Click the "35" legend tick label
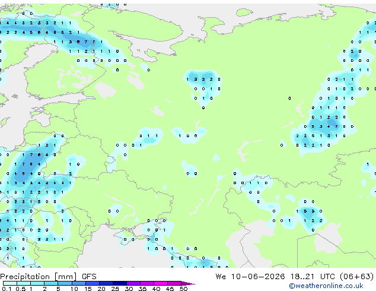The height and width of the screenshot is (291, 376). point(143,289)
